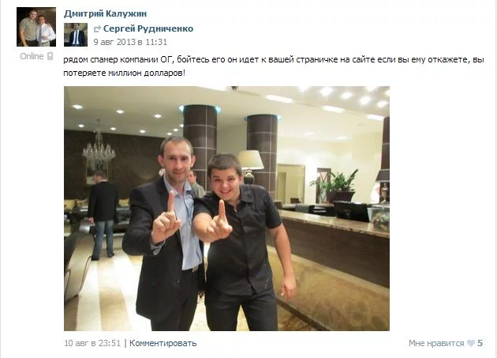This screenshot has width=497, height=358.
Task: Click the mobile phone icon next to Online
Action: tap(50, 56)
